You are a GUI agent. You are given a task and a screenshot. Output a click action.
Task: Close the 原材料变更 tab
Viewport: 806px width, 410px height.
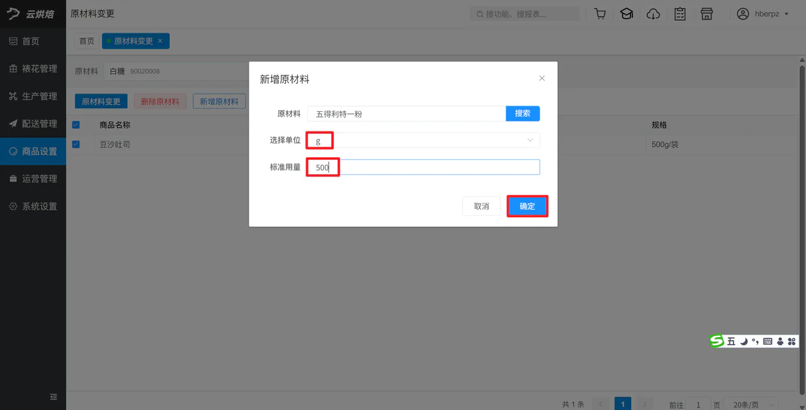(160, 41)
